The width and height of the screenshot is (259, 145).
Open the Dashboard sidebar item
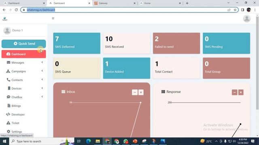tap(23, 54)
